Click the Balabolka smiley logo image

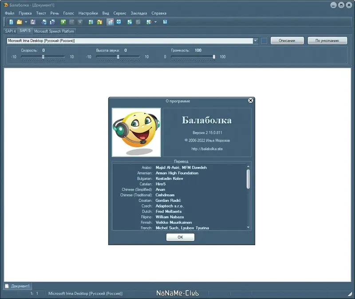pos(136,132)
